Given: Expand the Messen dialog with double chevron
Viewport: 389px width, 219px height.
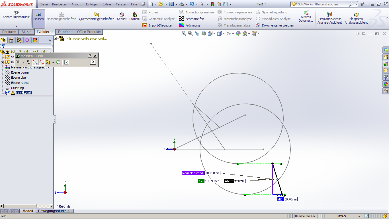Looking at the screenshot, I should 93,62.
